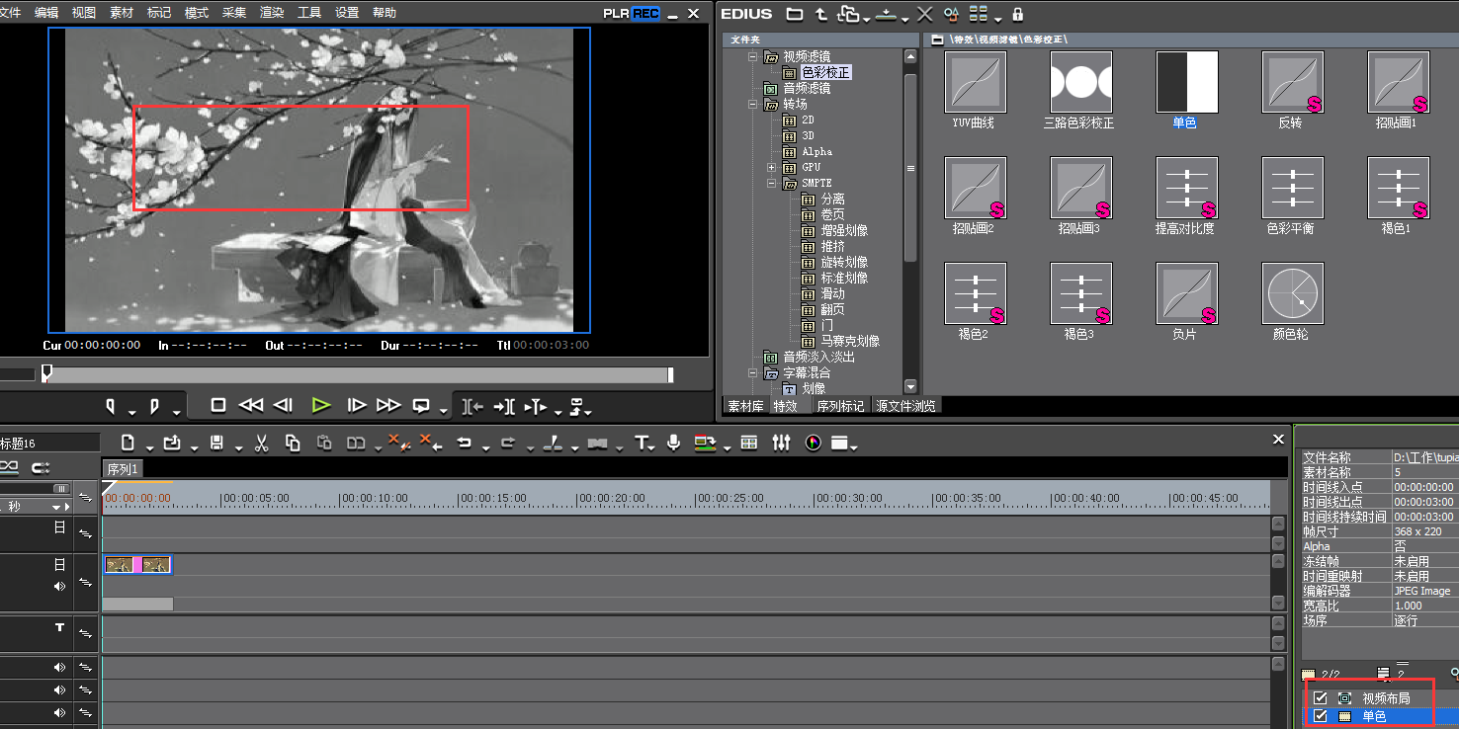Screen dimensions: 1459x729
Task: Expand the GPU tree node
Action: point(772,167)
